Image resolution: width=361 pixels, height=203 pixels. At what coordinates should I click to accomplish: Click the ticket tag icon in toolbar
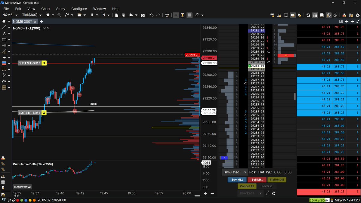click(335, 15)
